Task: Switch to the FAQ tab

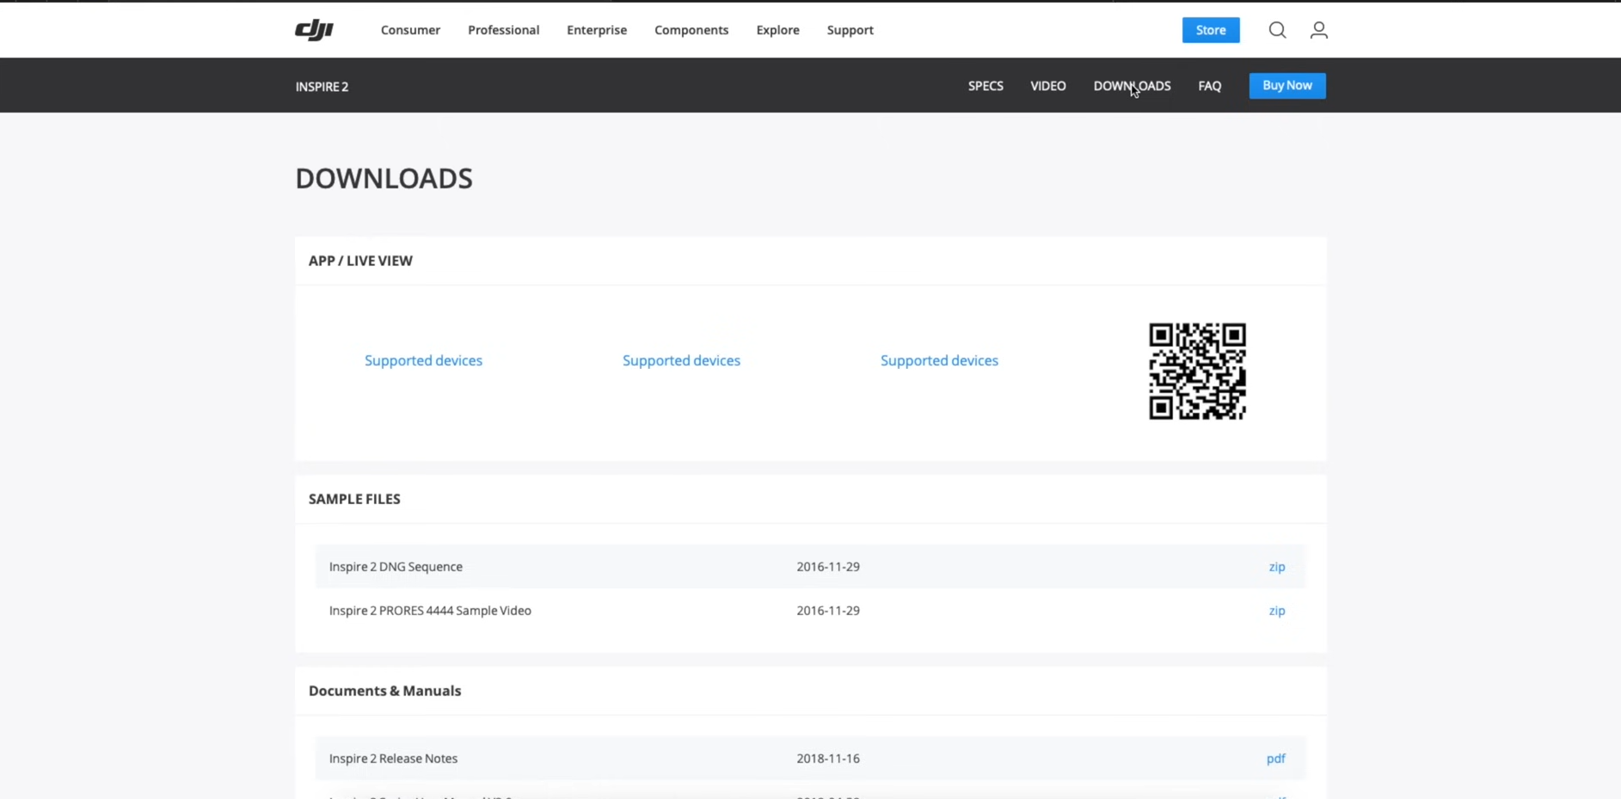Action: (x=1209, y=86)
